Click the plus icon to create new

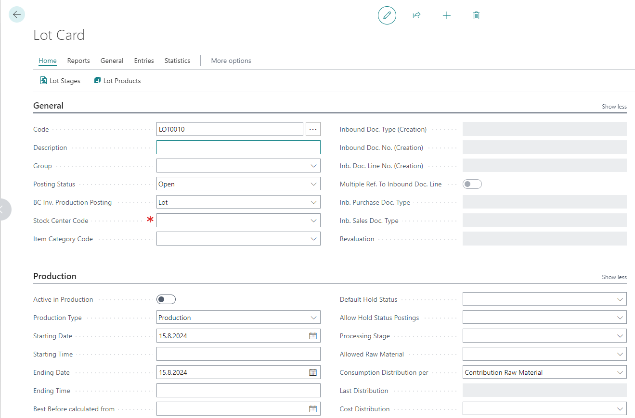(x=446, y=15)
